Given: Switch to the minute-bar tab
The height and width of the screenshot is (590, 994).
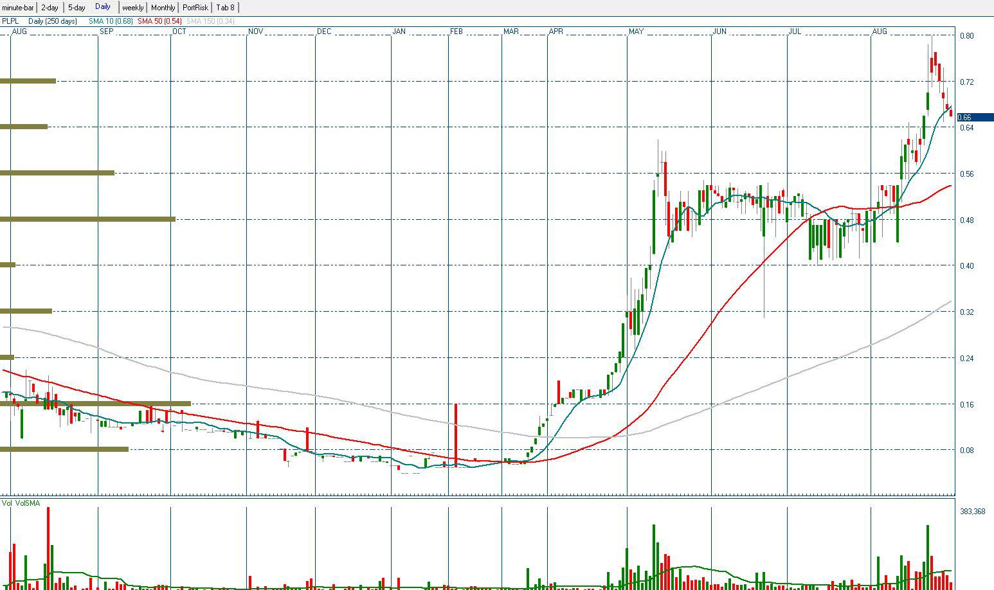Looking at the screenshot, I should [x=18, y=8].
